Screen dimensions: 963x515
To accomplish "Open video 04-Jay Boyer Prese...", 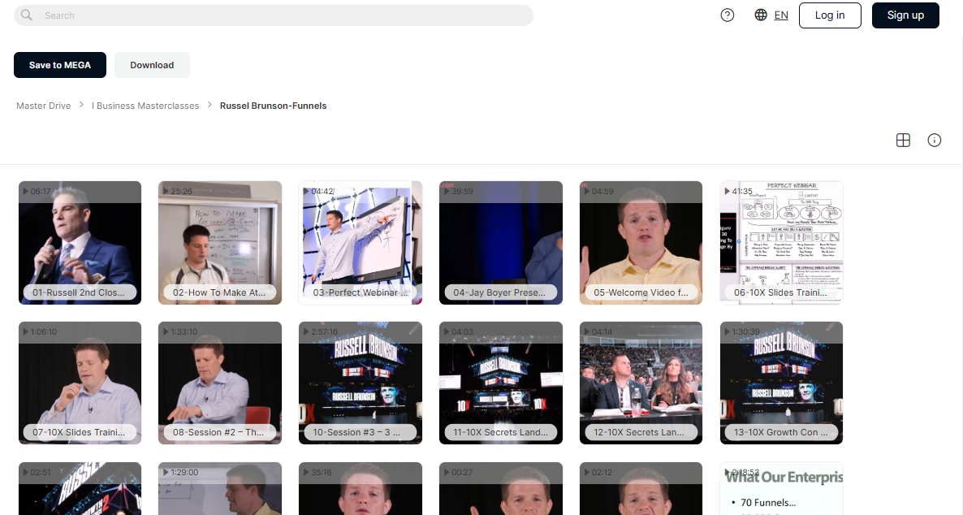I will [x=500, y=243].
